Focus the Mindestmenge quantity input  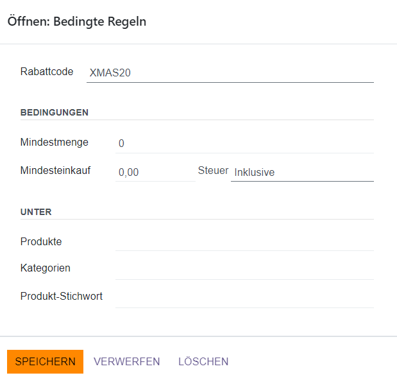pyautogui.click(x=244, y=143)
